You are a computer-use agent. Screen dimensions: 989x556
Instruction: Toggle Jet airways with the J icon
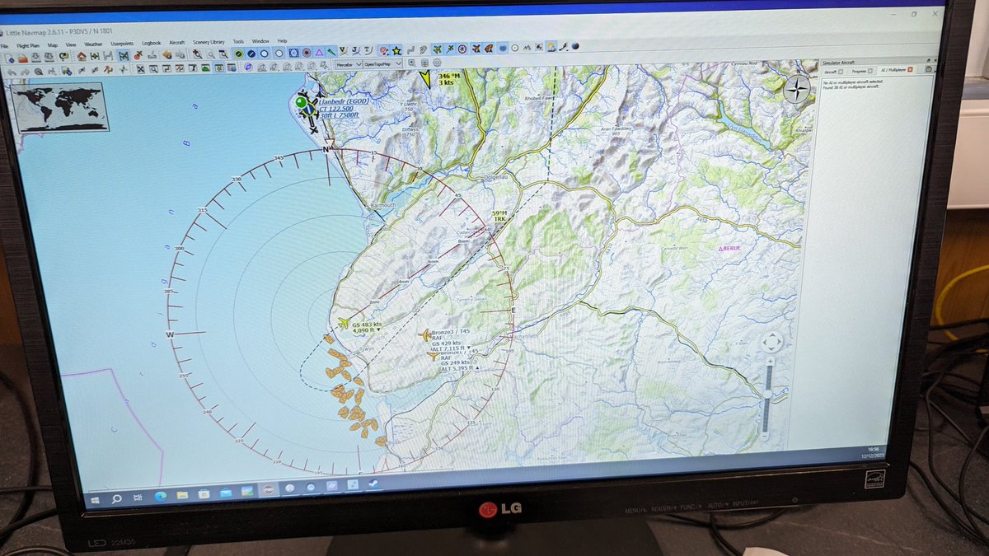pyautogui.click(x=355, y=52)
